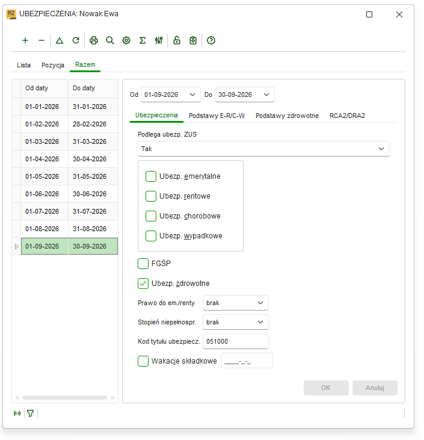Click the broadcast signal icon in status bar
Image resolution: width=424 pixels, height=440 pixels.
pyautogui.click(x=17, y=413)
